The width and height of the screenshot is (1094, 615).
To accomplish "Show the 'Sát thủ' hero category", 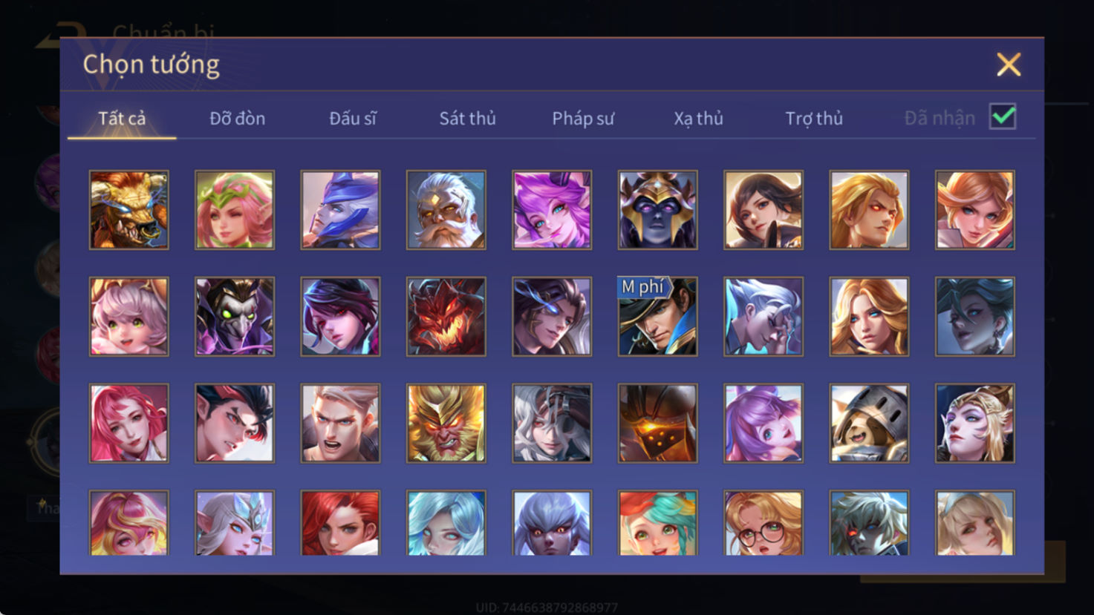I will [467, 118].
